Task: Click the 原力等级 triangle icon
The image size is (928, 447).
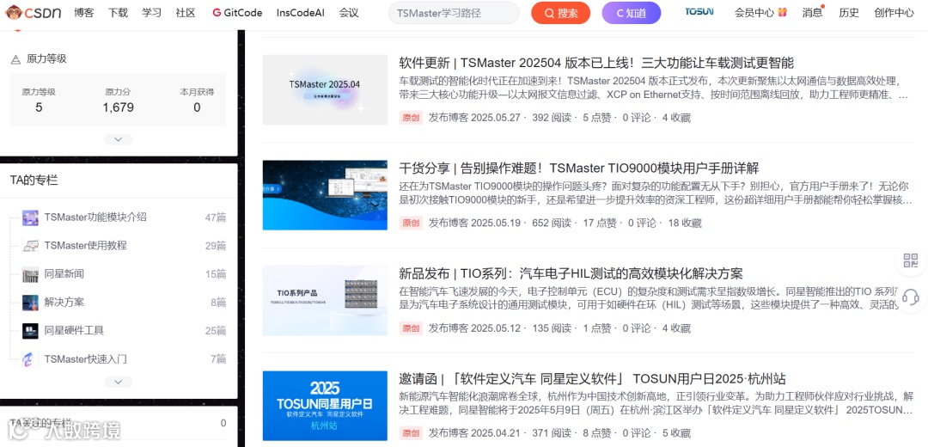Action: (x=16, y=59)
